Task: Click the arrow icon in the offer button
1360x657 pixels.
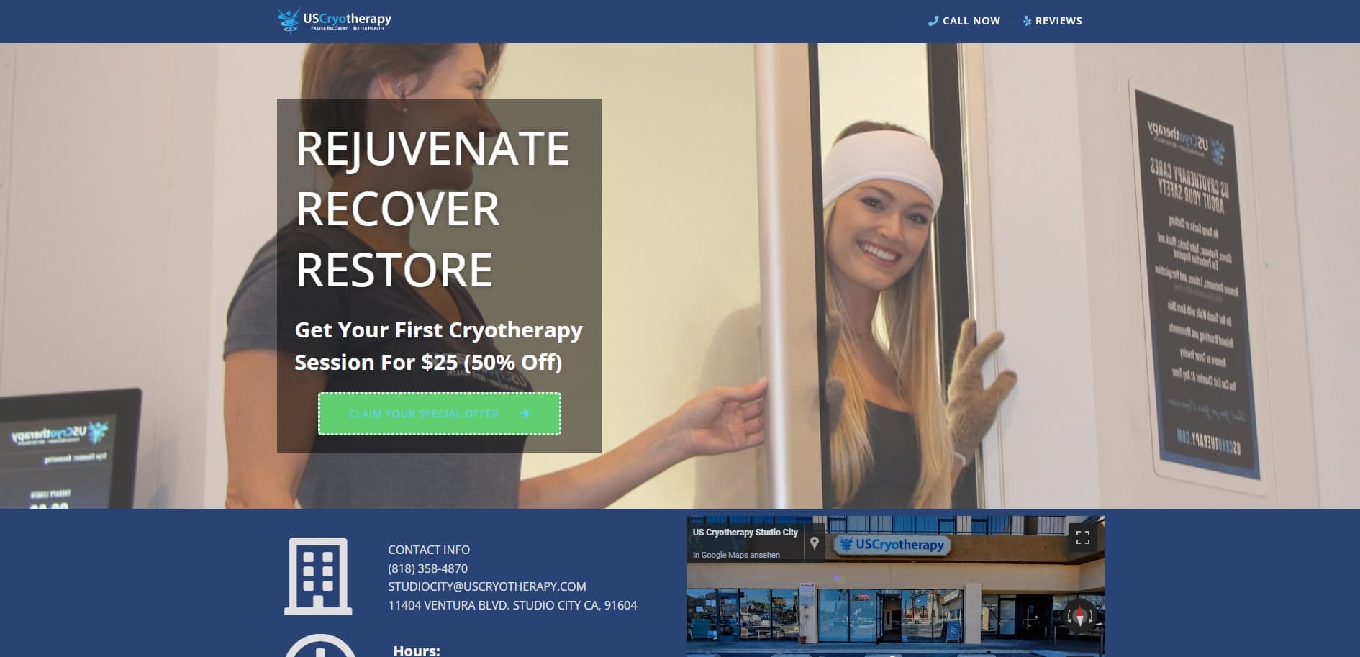Action: tap(525, 414)
